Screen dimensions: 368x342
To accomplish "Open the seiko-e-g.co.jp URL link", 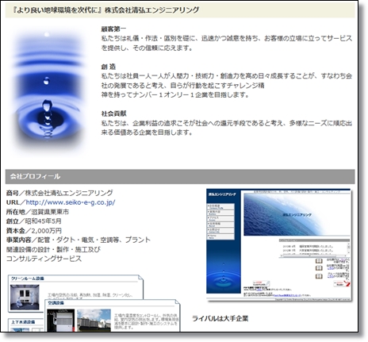I will 71,202.
